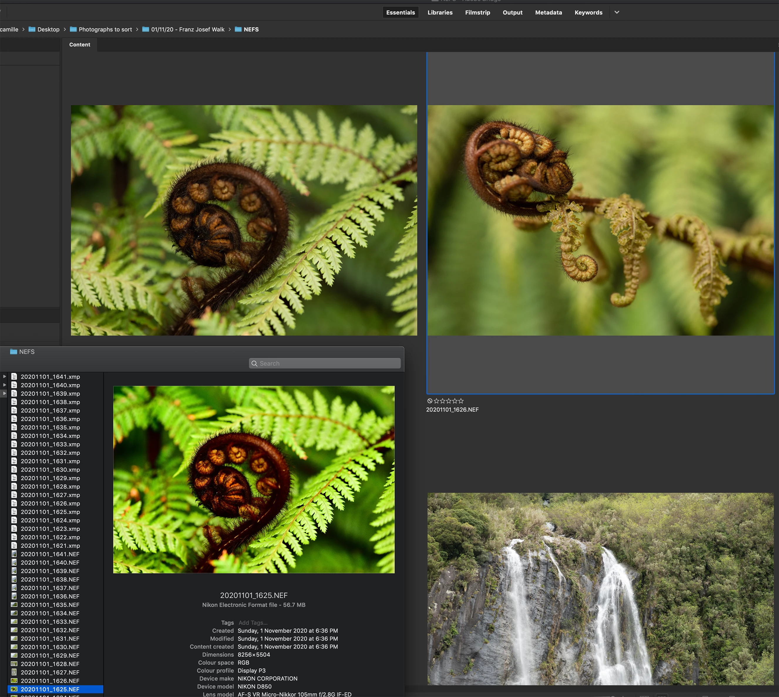Click the no-rating icon under 20201101_1626.NEF

[430, 401]
